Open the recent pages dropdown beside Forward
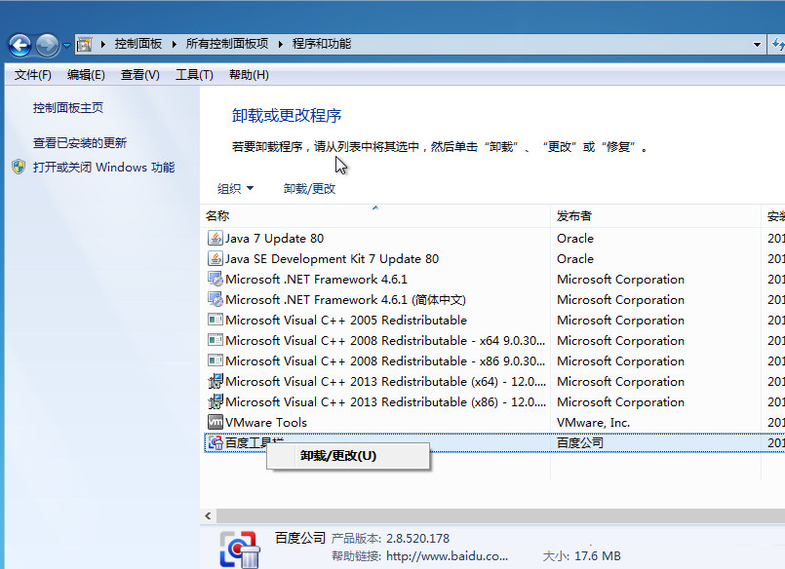The width and height of the screenshot is (785, 569). pos(66,46)
